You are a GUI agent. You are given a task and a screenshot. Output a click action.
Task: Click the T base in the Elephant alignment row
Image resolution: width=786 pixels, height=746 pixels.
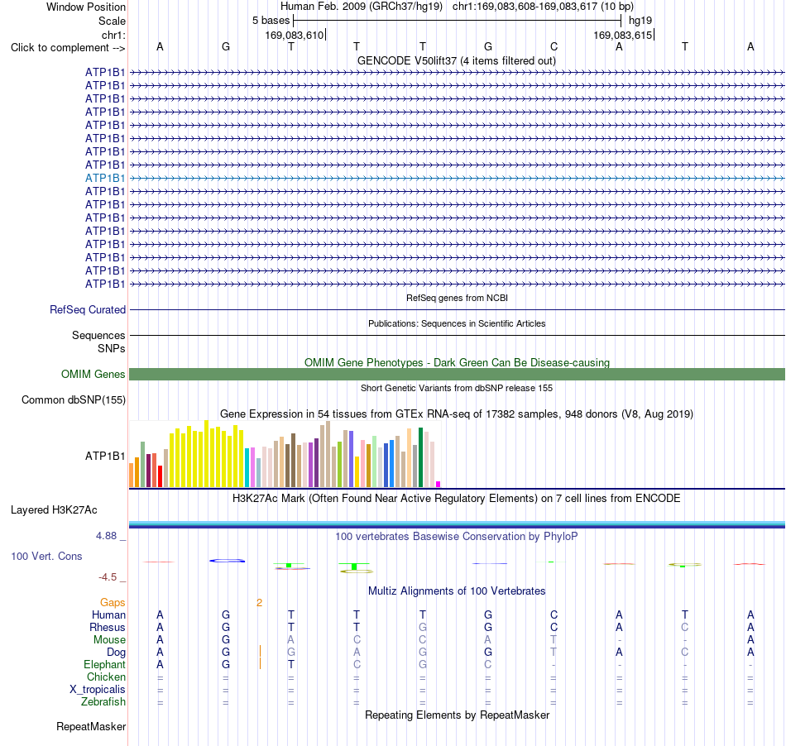click(290, 664)
